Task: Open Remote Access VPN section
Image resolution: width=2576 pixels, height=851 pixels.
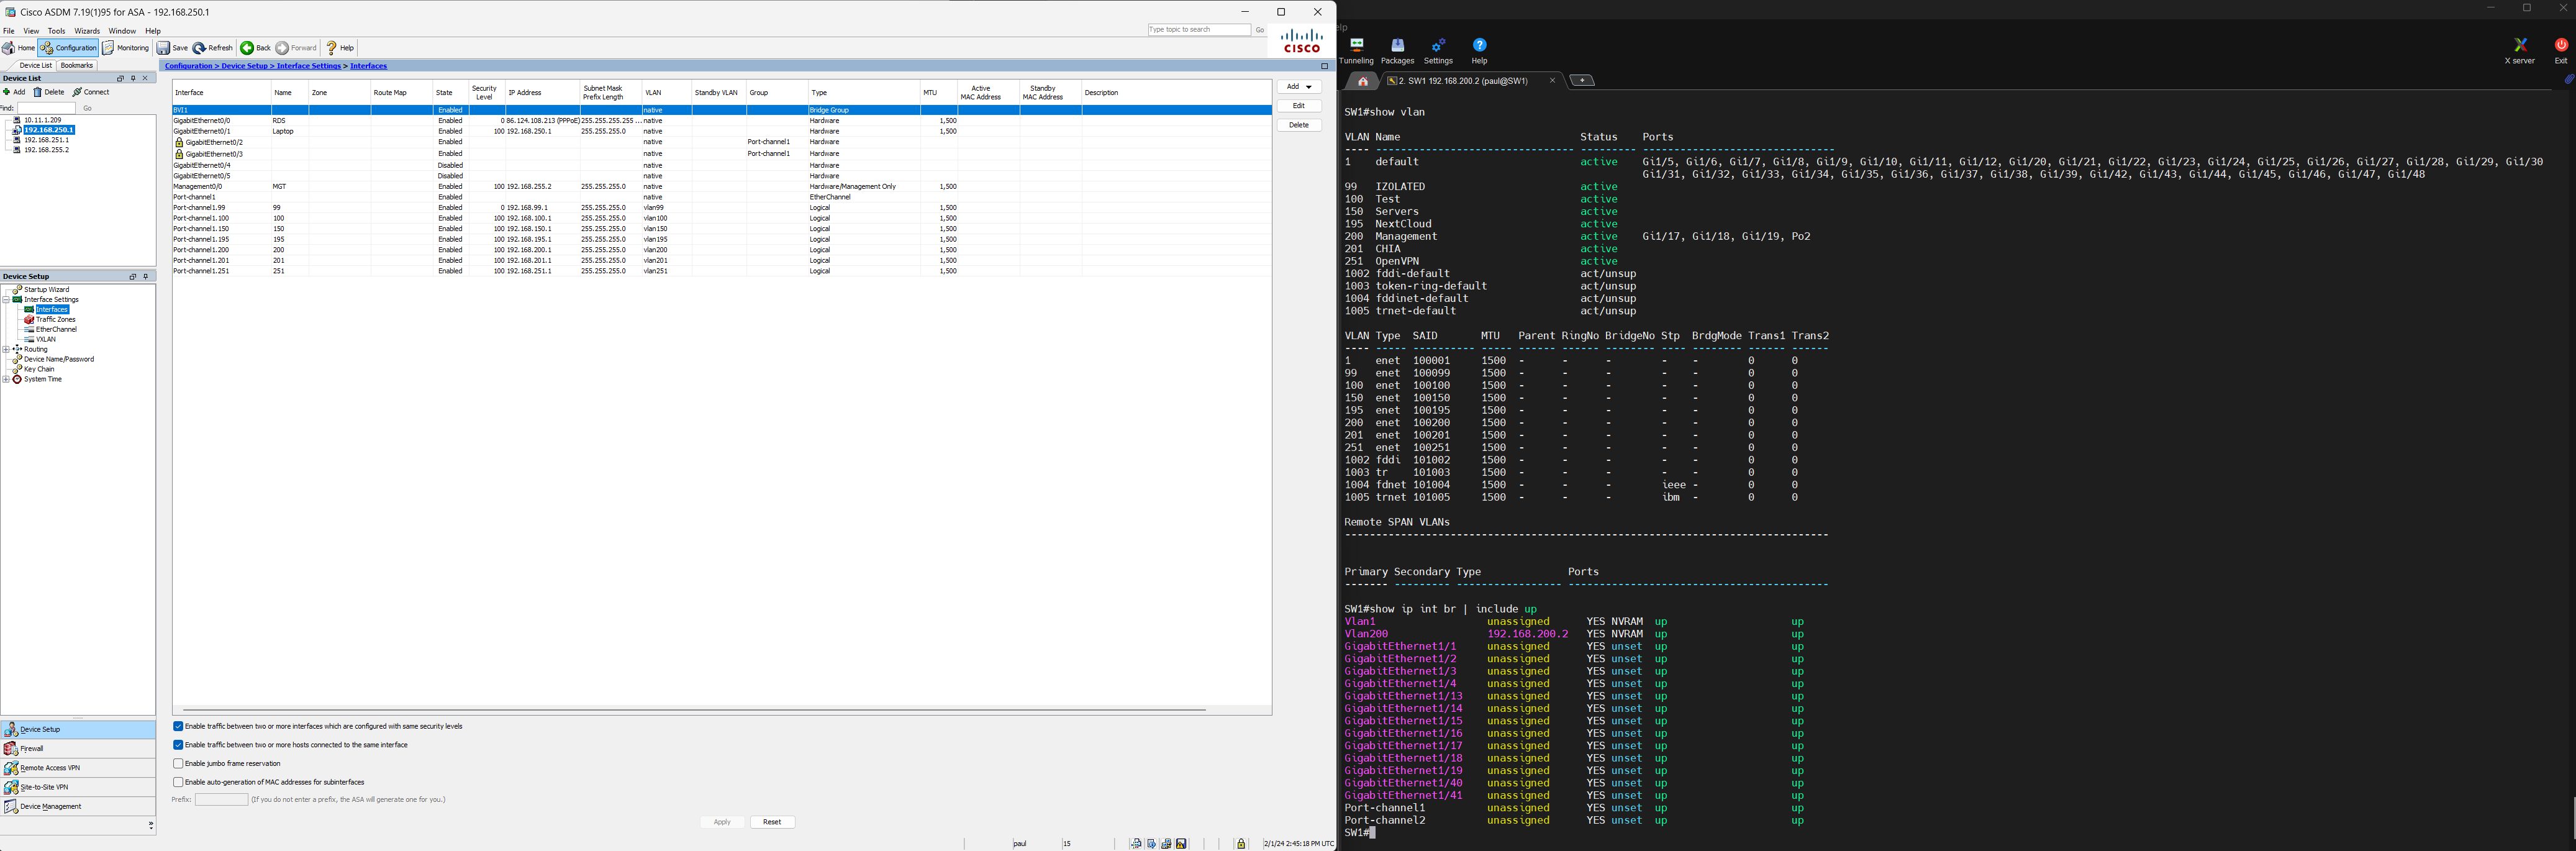Action: (78, 768)
